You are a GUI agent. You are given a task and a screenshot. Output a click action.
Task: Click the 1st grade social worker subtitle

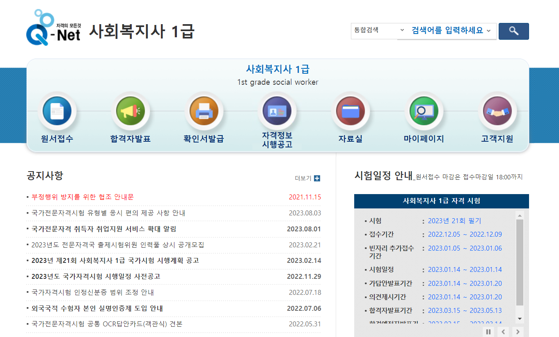278,82
